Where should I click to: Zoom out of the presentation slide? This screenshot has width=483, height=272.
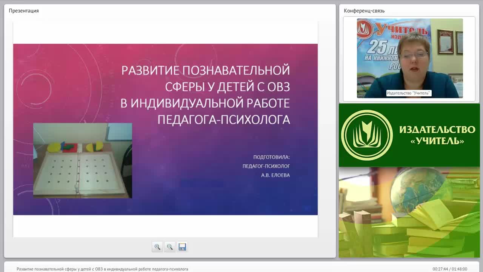[x=170, y=247]
